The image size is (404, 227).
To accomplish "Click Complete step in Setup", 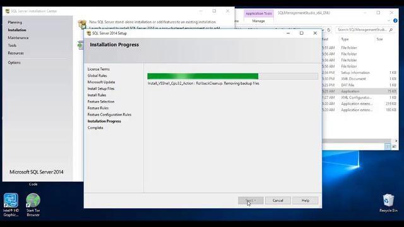I will click(x=95, y=128).
